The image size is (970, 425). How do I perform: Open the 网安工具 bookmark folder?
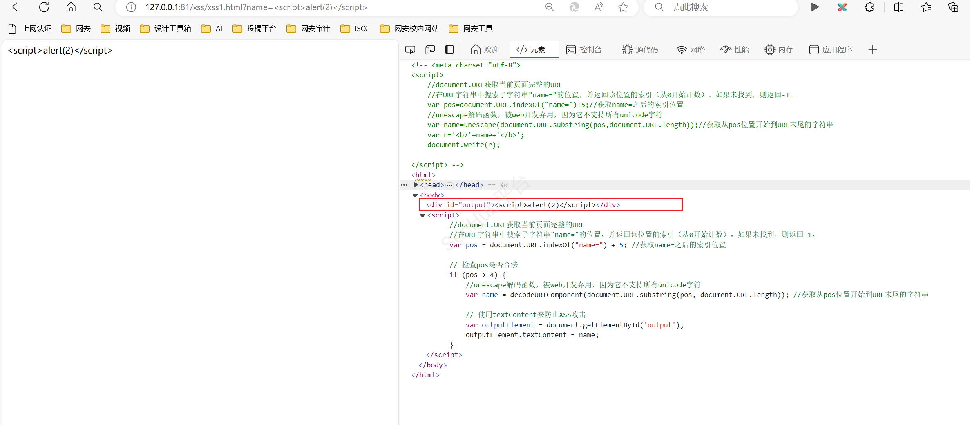tap(471, 29)
